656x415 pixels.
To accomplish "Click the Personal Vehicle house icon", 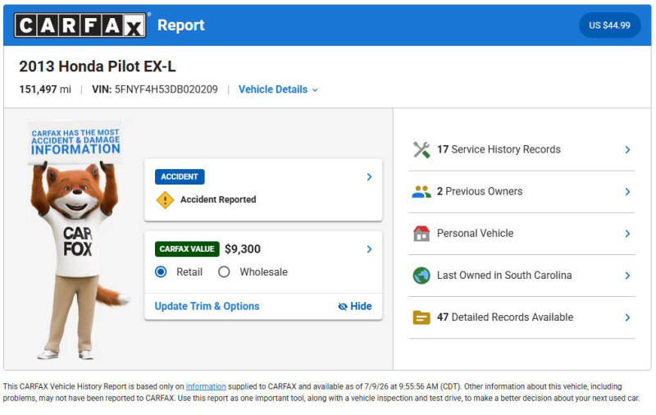I will [x=421, y=234].
